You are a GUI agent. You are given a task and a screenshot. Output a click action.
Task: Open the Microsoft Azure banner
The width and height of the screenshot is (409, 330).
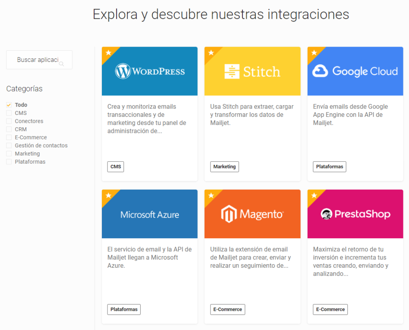[150, 214]
